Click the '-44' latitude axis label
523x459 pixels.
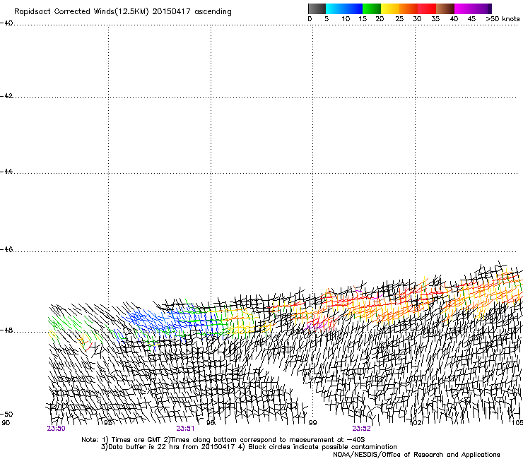(6, 172)
